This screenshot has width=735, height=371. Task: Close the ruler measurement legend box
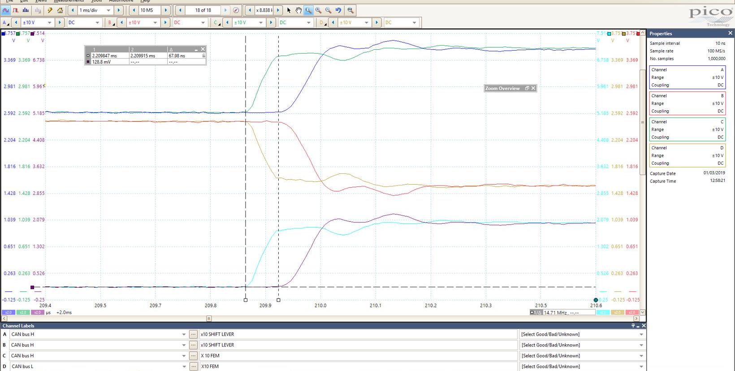(x=203, y=49)
